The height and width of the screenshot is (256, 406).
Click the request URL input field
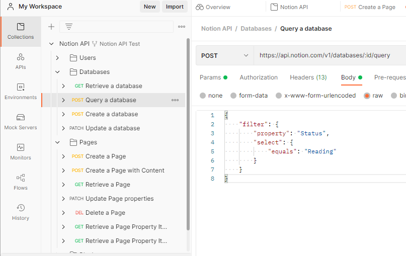(330, 55)
